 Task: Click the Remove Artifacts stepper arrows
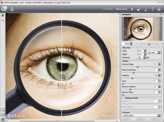click(x=159, y=87)
